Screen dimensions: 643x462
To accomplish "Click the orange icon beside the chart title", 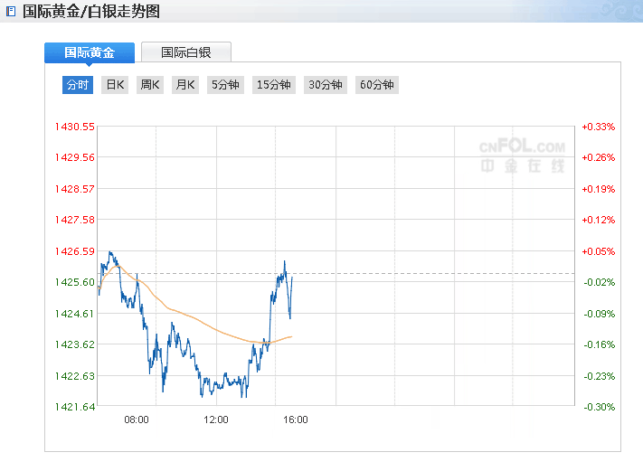I will tap(11, 12).
